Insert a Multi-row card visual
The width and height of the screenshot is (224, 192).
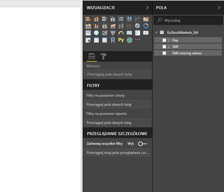pyautogui.click(x=138, y=33)
